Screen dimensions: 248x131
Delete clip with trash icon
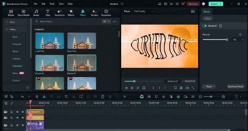coord(37,97)
